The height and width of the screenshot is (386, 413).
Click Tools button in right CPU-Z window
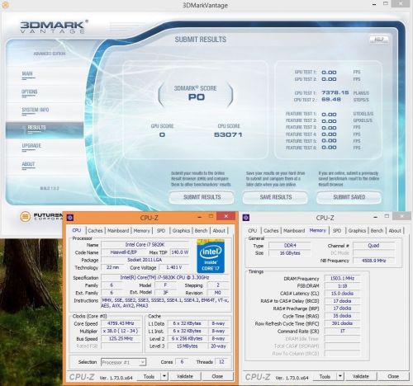325,376
